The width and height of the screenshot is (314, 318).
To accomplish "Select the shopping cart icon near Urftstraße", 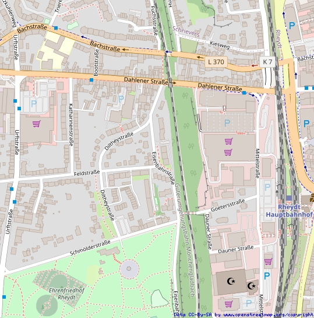I will 37,124.
